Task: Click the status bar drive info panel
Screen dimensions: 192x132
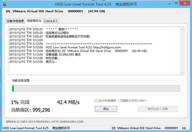Action: pos(149,128)
